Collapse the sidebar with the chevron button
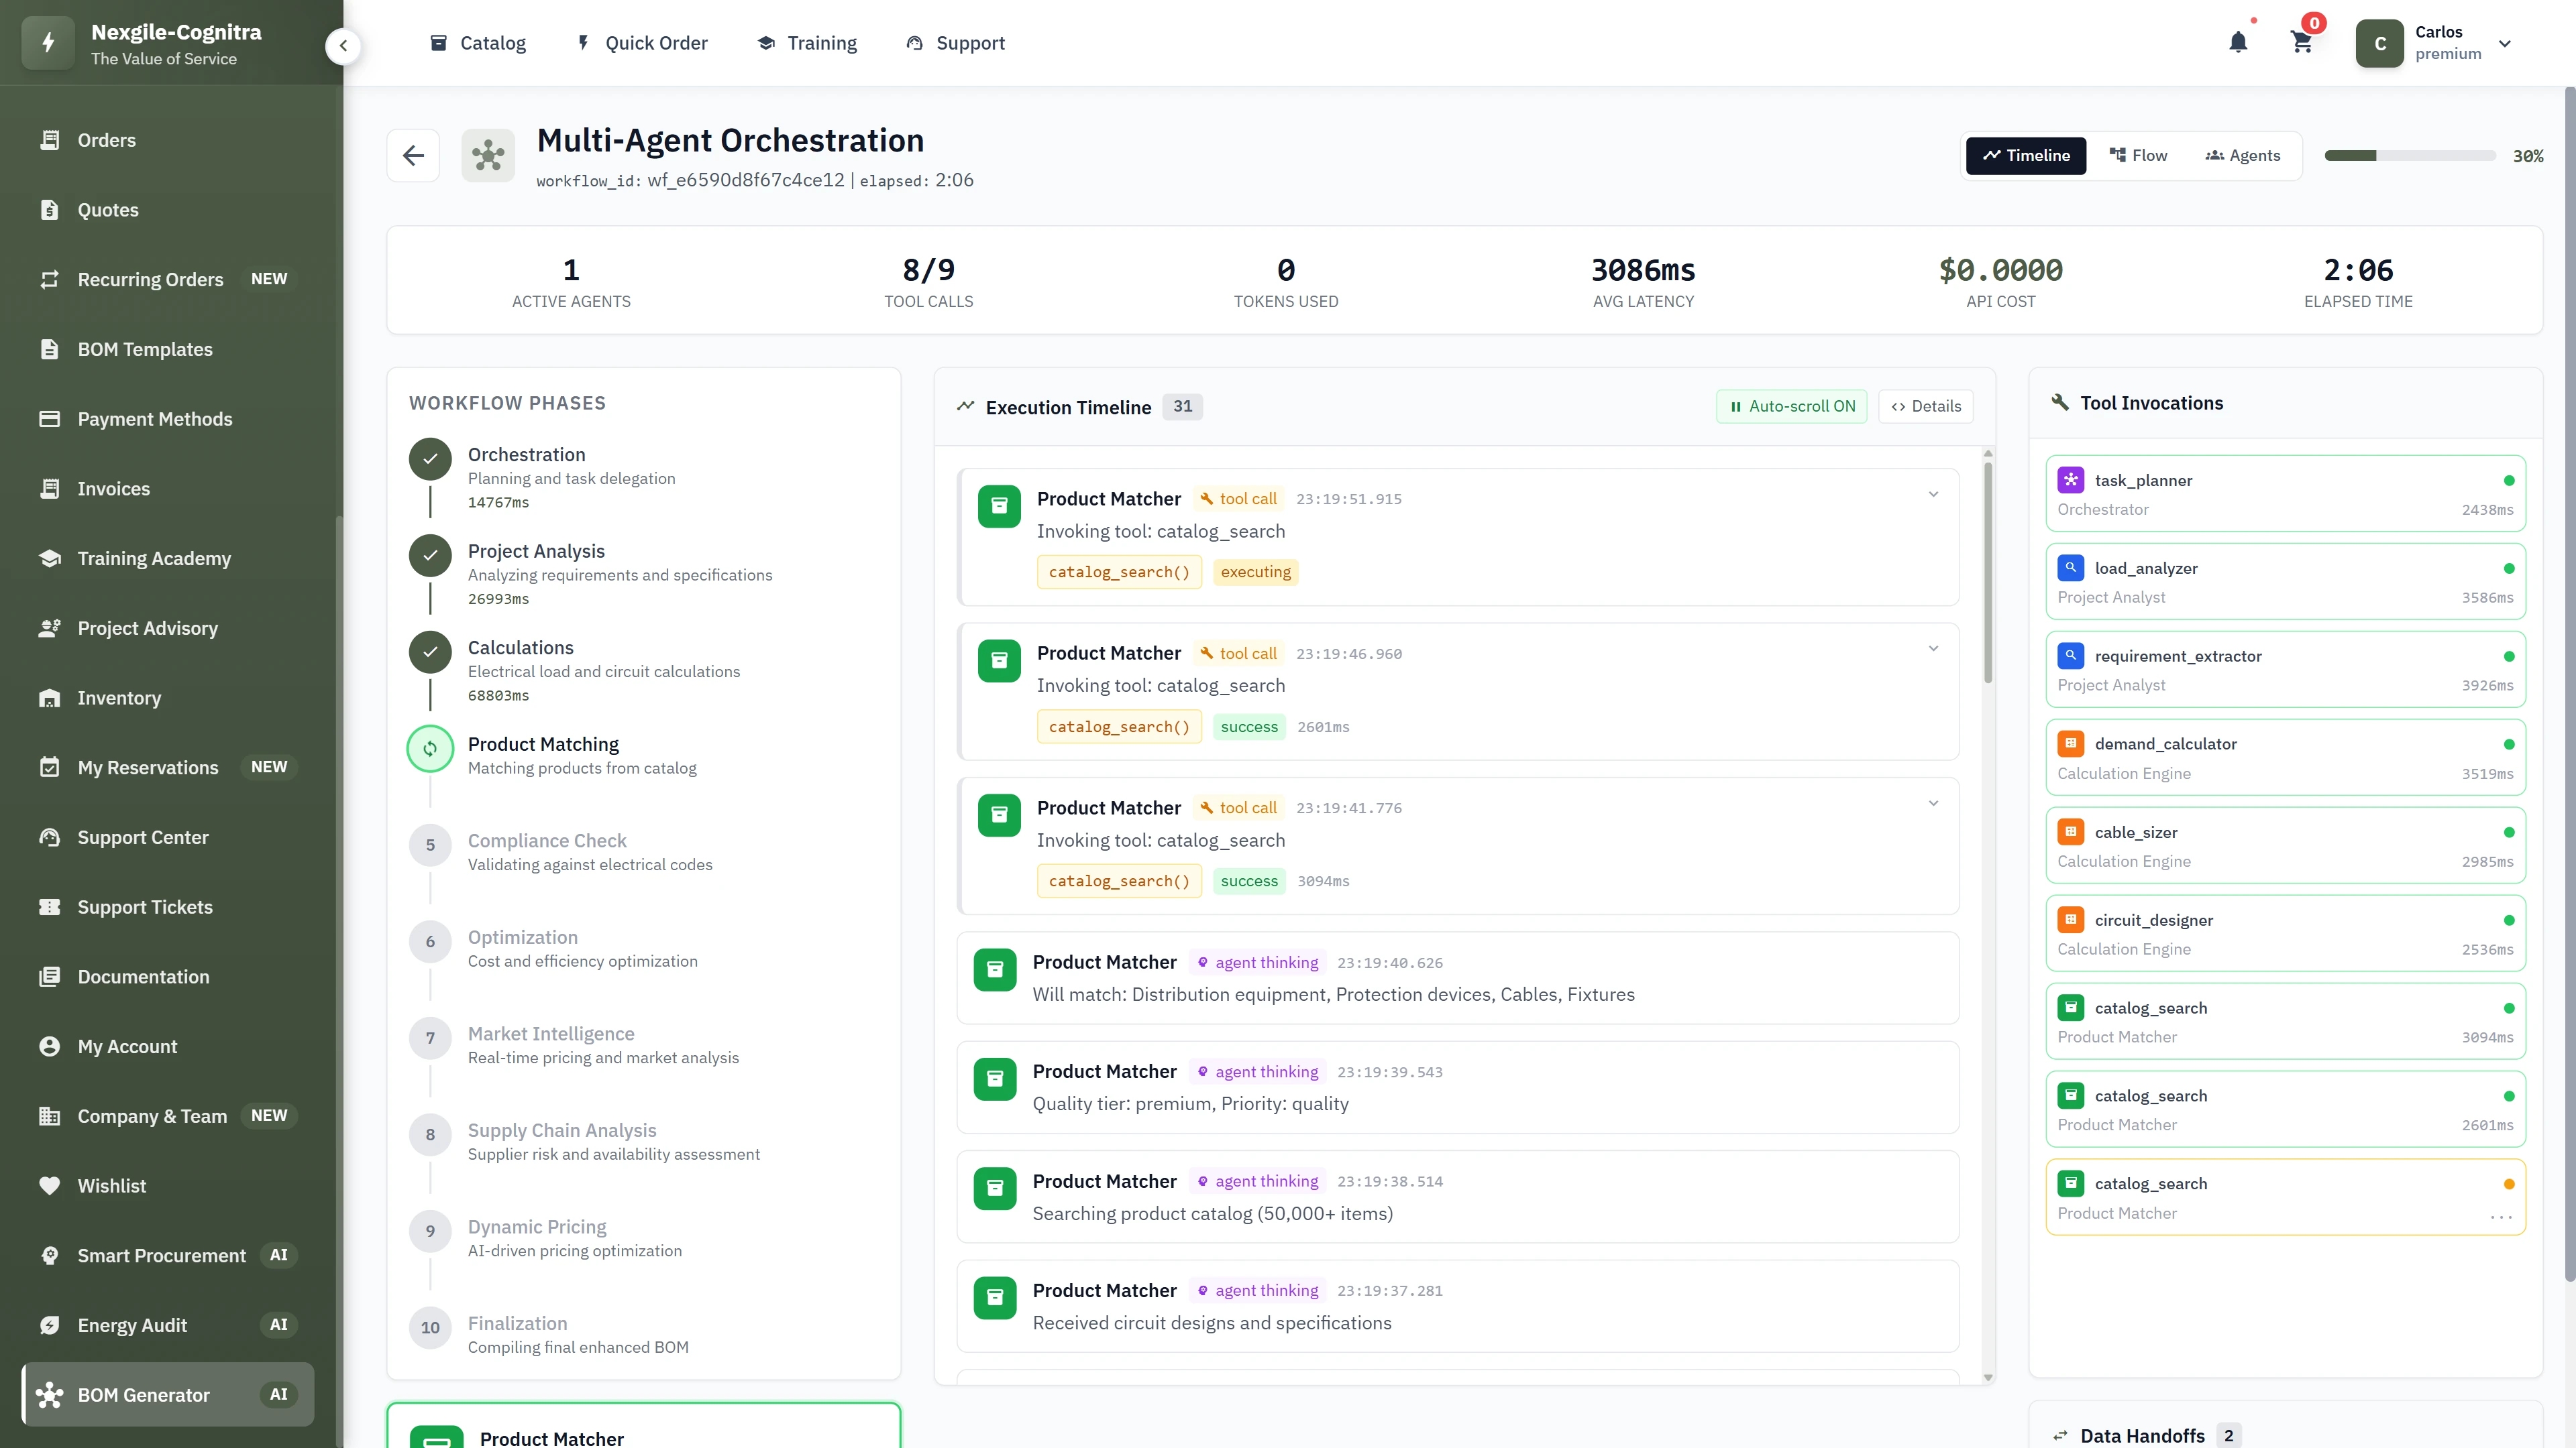2576x1448 pixels. pyautogui.click(x=343, y=46)
